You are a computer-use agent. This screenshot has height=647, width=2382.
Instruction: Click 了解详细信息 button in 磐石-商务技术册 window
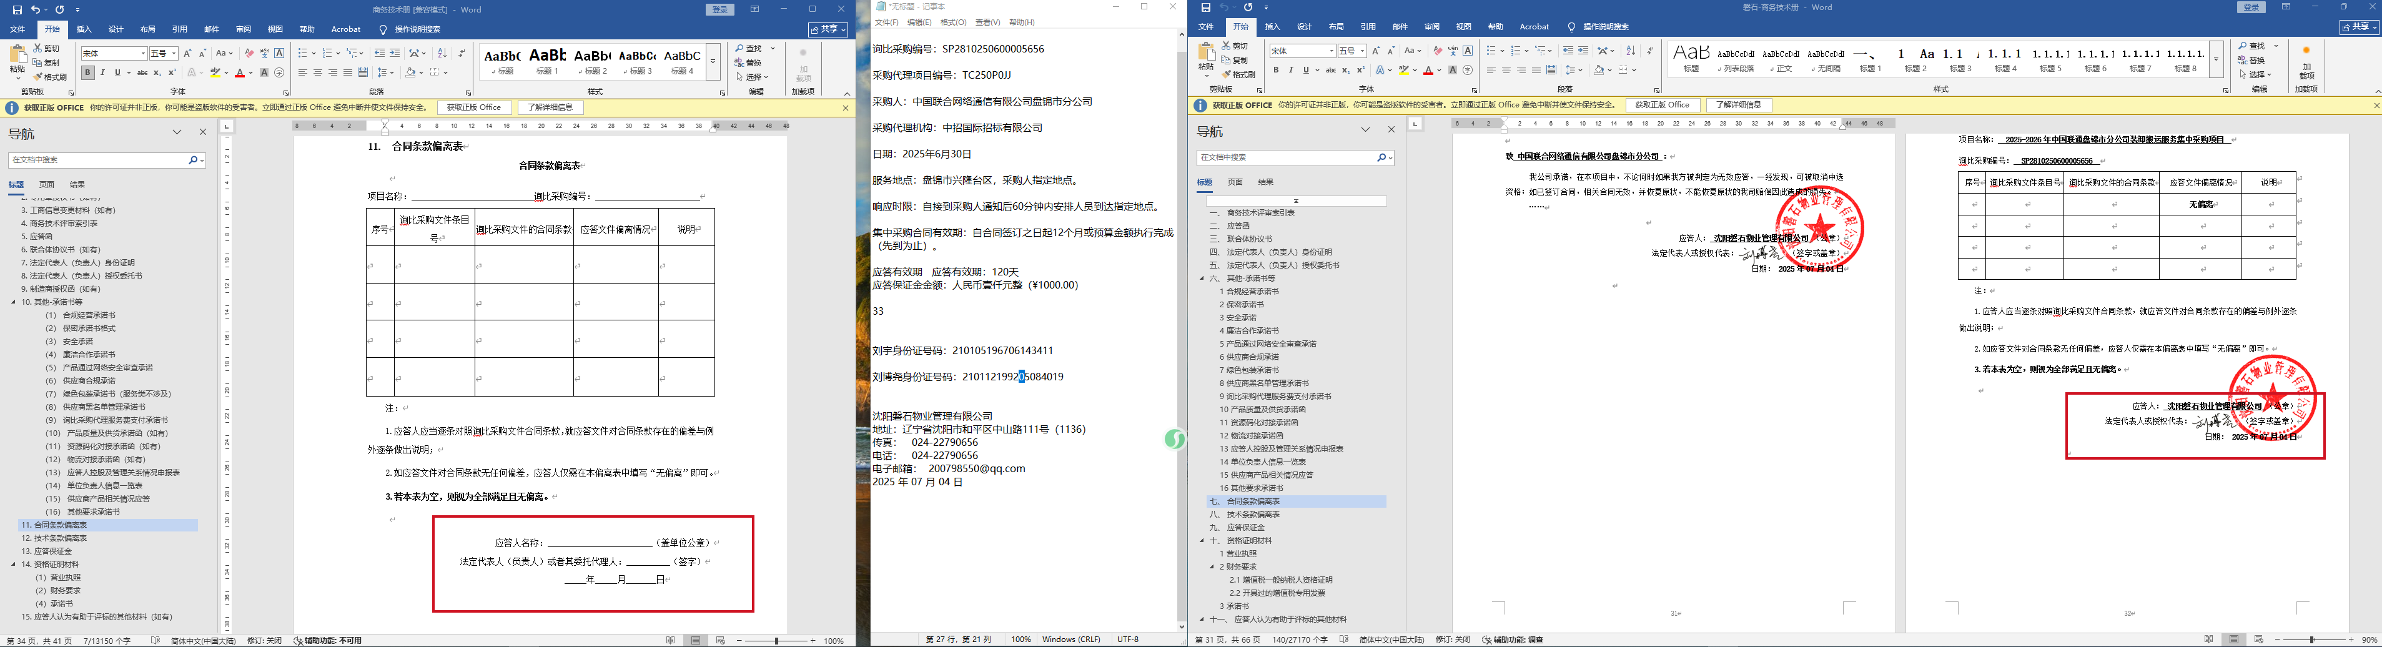(x=1739, y=106)
